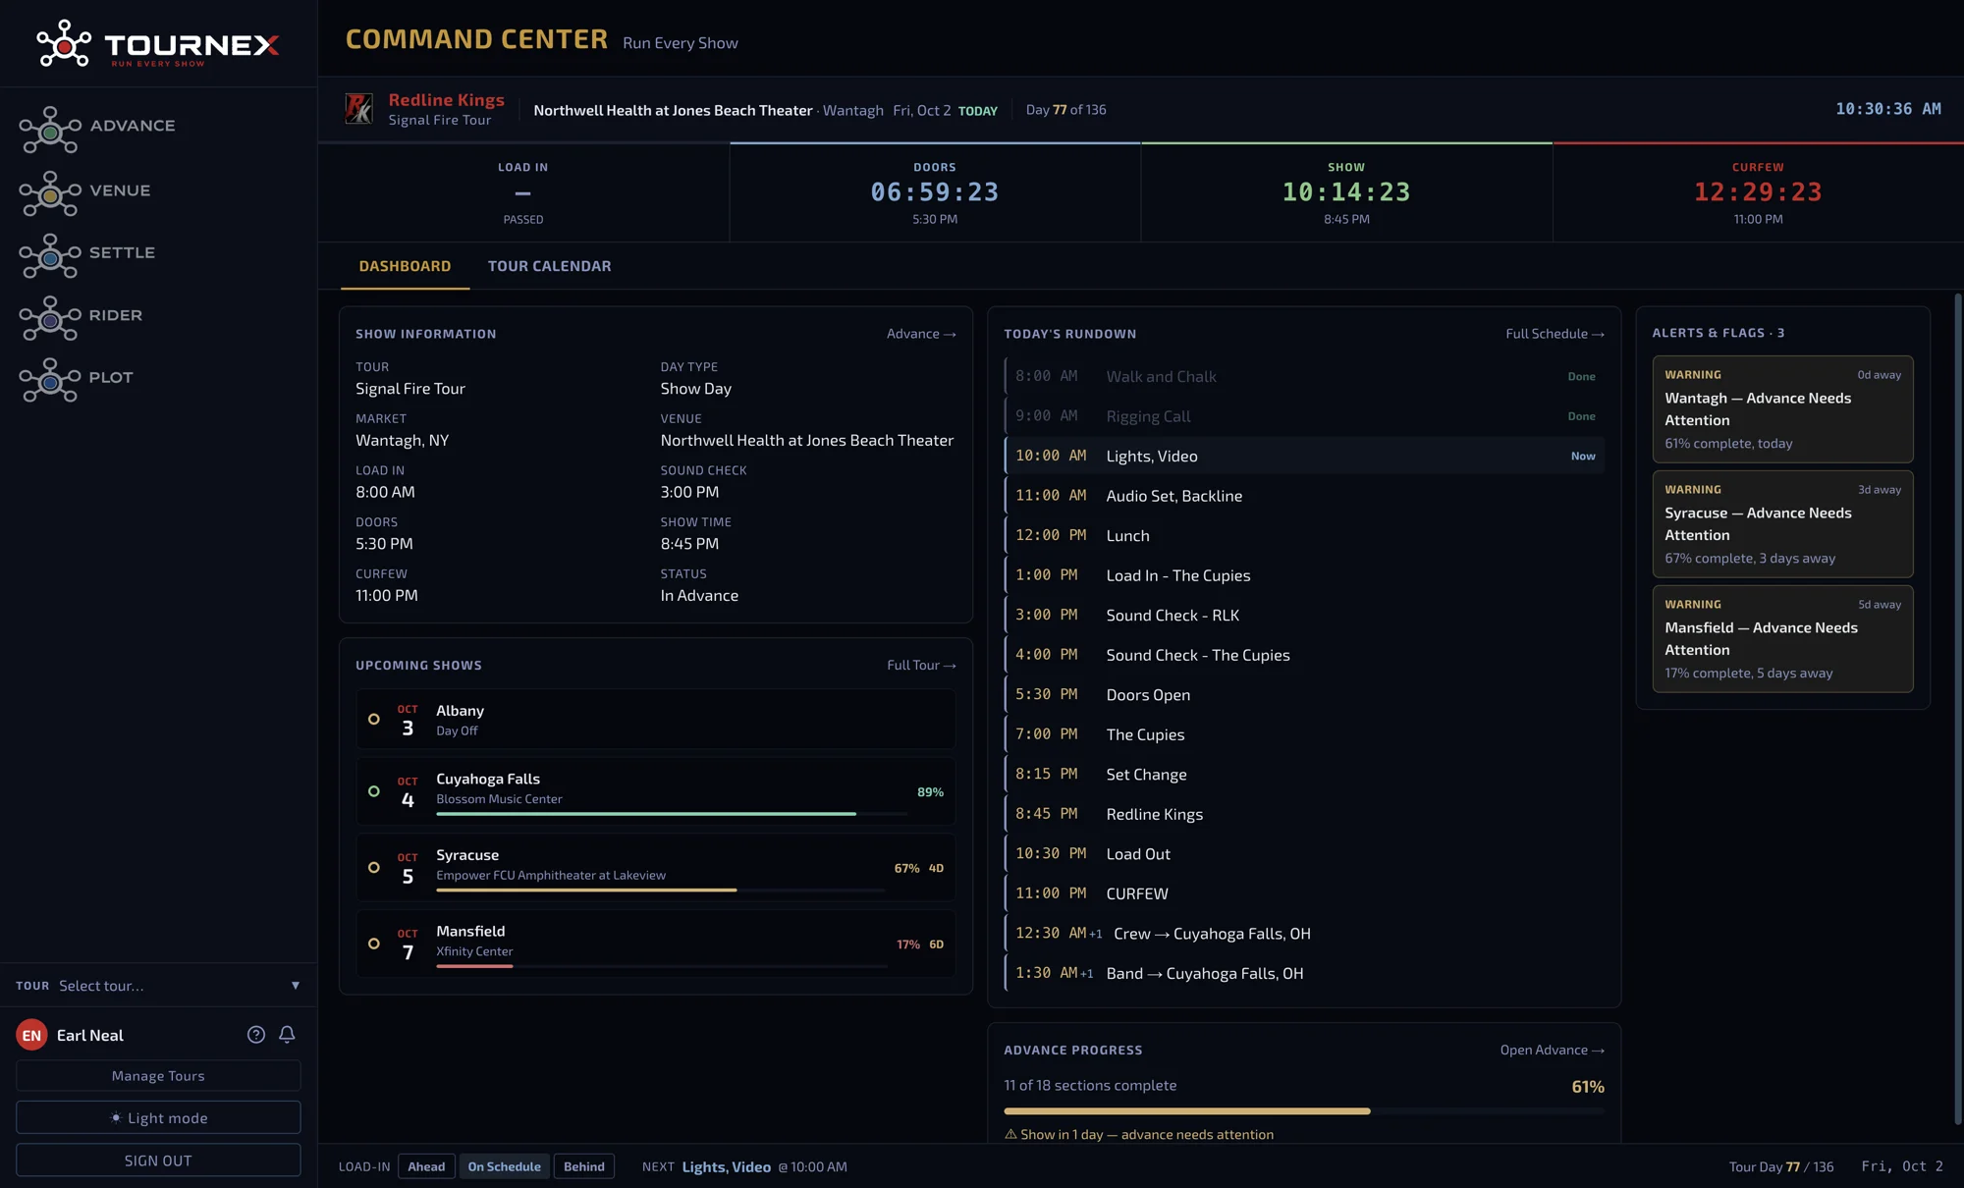This screenshot has width=1964, height=1188.
Task: Click the Manage Tours button
Action: coord(158,1075)
